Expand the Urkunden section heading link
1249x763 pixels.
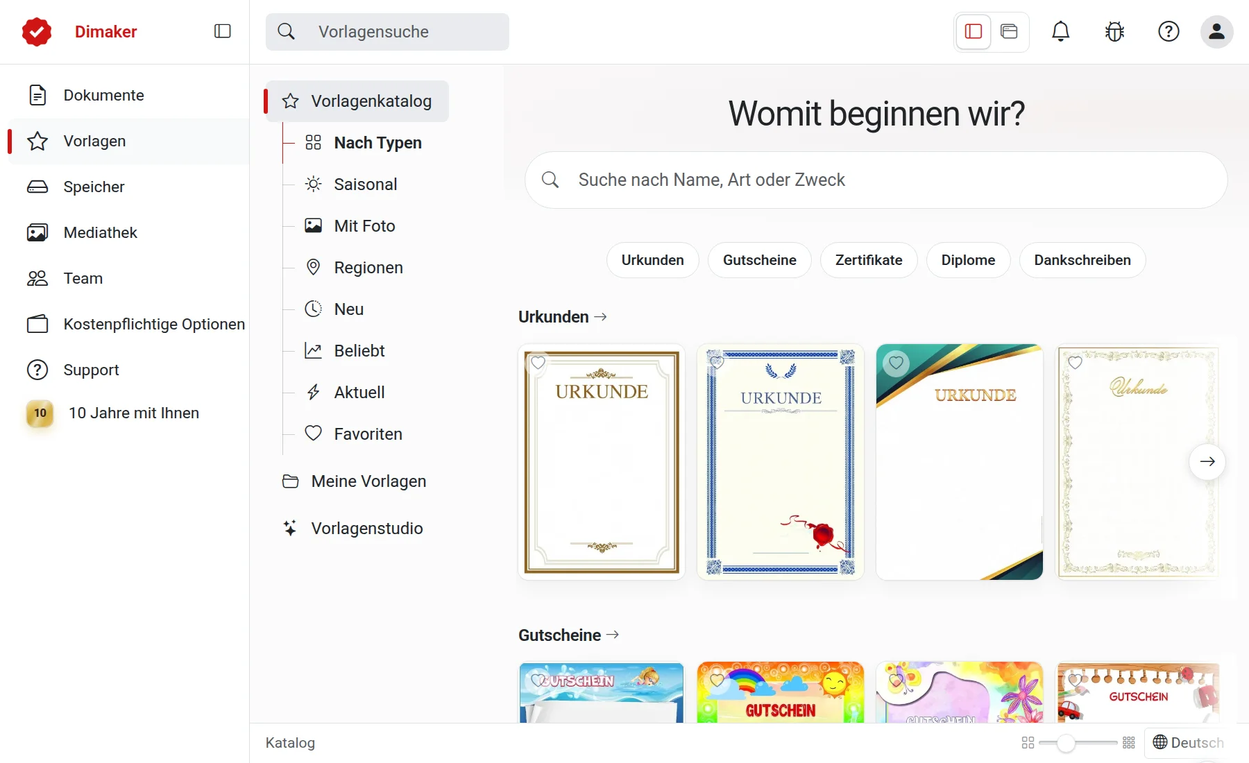pos(563,317)
